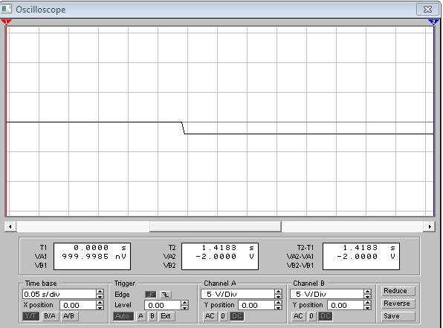Decrease Channel B Y position down arrow

pyautogui.click(x=367, y=307)
